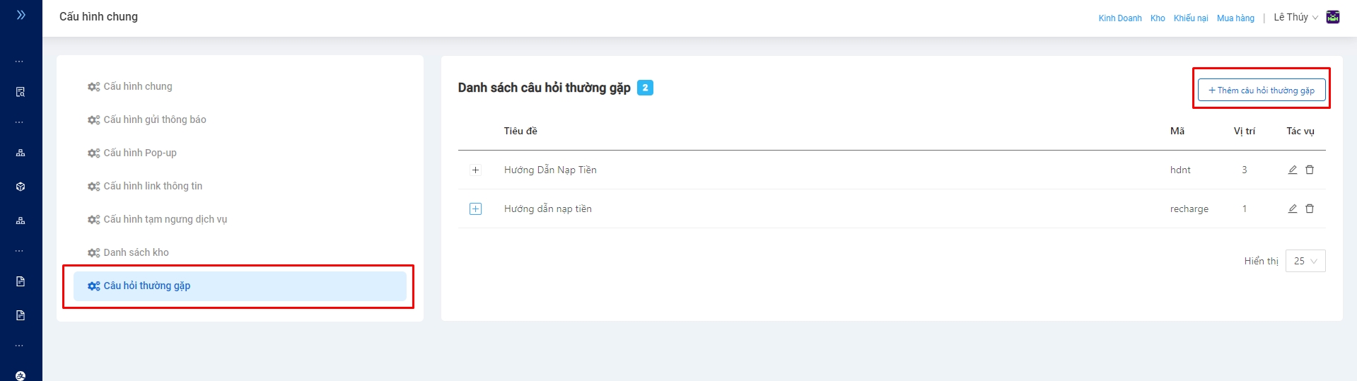Click the user avatar image
The width and height of the screenshot is (1357, 381).
[x=1333, y=18]
